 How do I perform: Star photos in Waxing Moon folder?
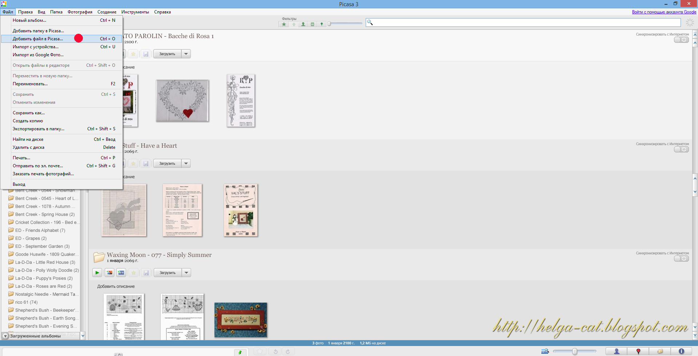[134, 273]
